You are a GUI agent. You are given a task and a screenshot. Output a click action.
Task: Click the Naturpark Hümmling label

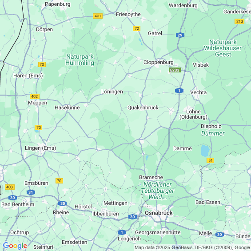[x=80, y=60]
